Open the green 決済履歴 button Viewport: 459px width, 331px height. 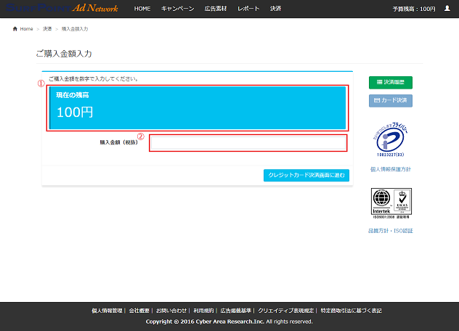[391, 82]
